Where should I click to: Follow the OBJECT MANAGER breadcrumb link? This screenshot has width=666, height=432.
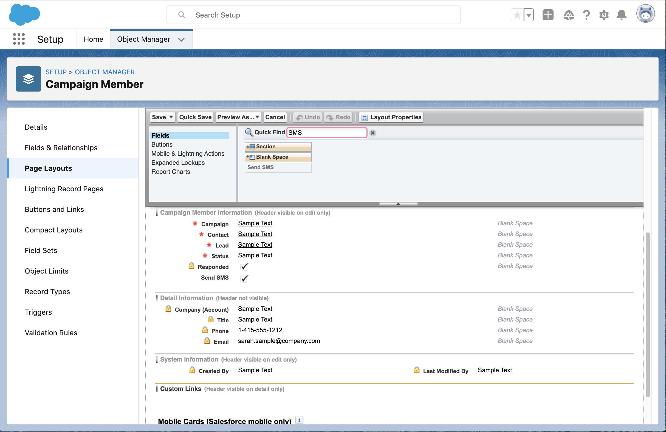[105, 72]
